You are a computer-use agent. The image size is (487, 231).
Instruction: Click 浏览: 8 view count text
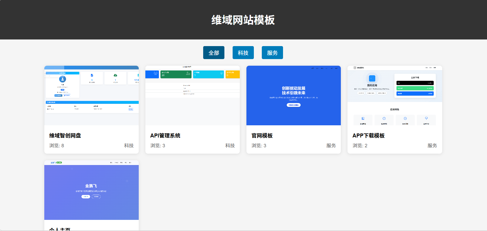pyautogui.click(x=56, y=146)
